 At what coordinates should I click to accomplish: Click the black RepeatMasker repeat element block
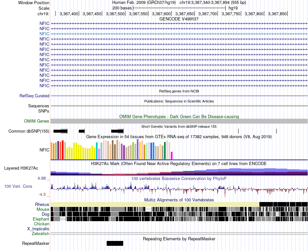[115, 243]
